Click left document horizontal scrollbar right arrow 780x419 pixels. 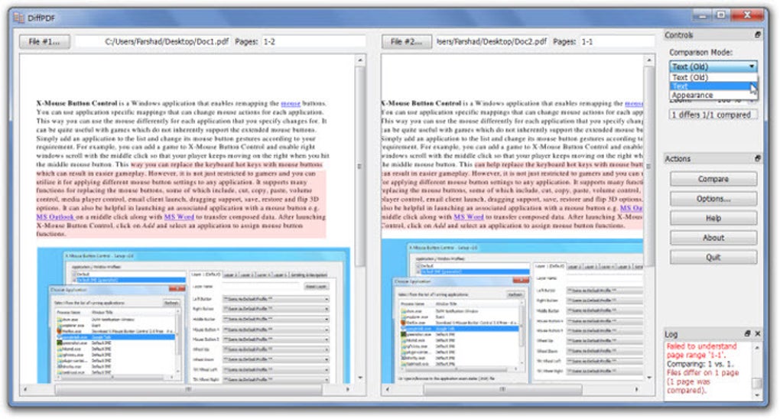click(x=348, y=389)
